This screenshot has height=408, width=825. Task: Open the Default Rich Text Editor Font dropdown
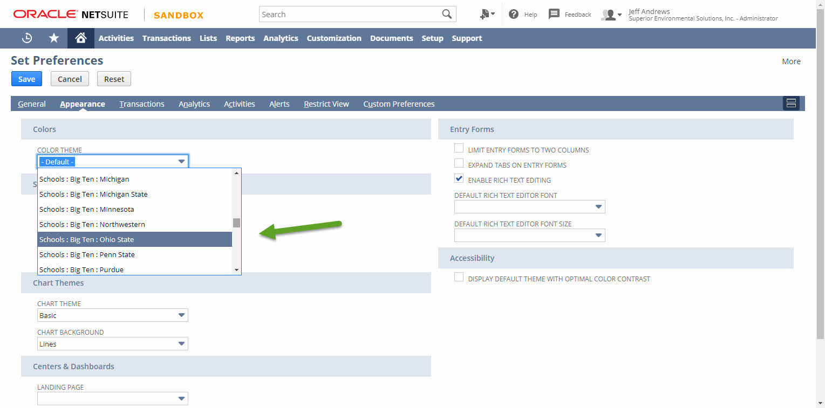(x=598, y=206)
